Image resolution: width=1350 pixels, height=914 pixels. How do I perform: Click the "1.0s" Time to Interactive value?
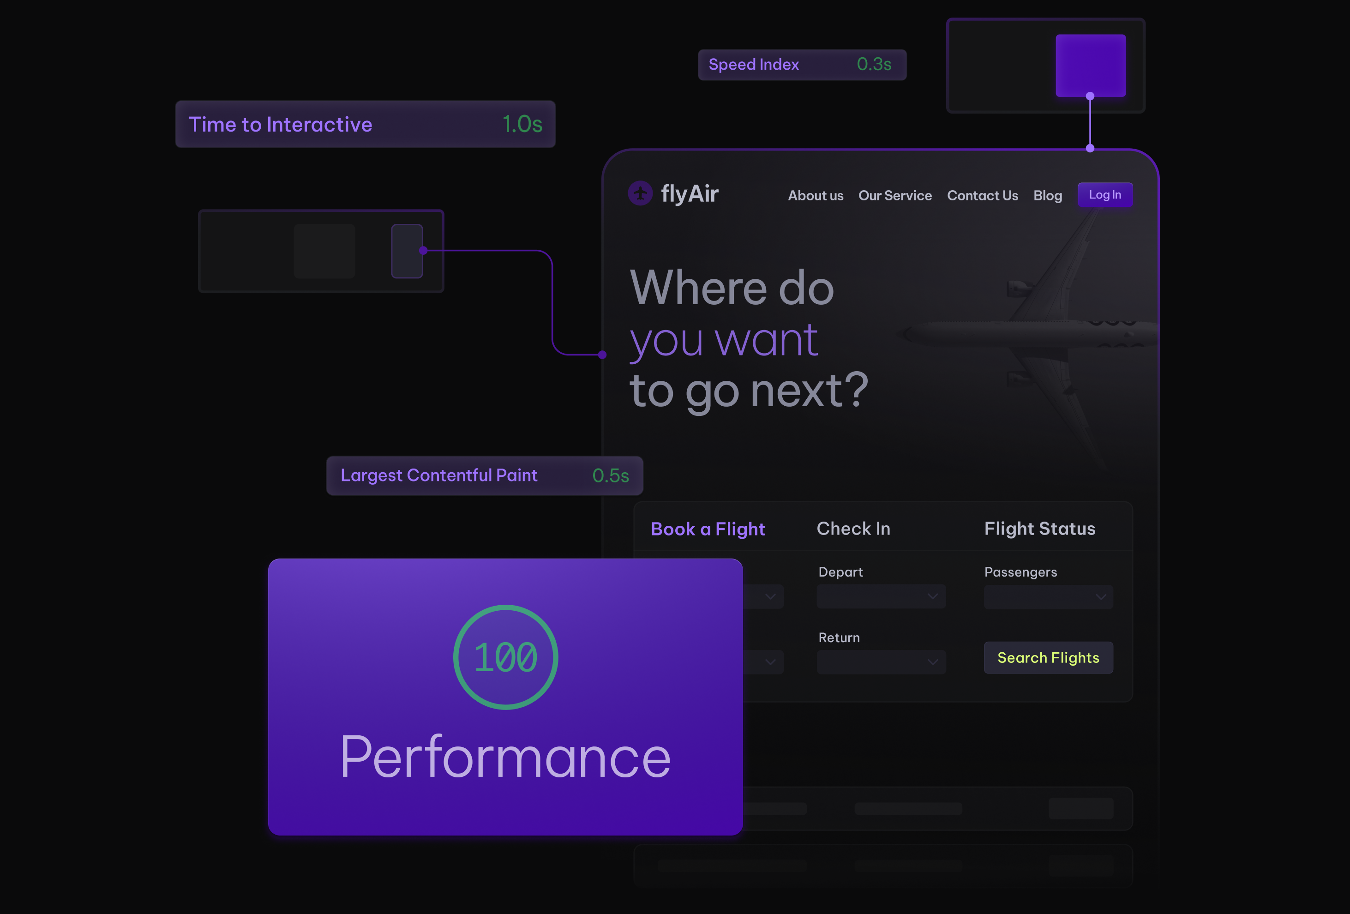[x=522, y=124]
